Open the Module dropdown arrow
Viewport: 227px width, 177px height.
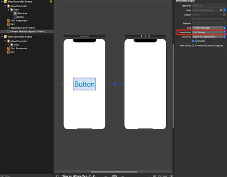225,15
